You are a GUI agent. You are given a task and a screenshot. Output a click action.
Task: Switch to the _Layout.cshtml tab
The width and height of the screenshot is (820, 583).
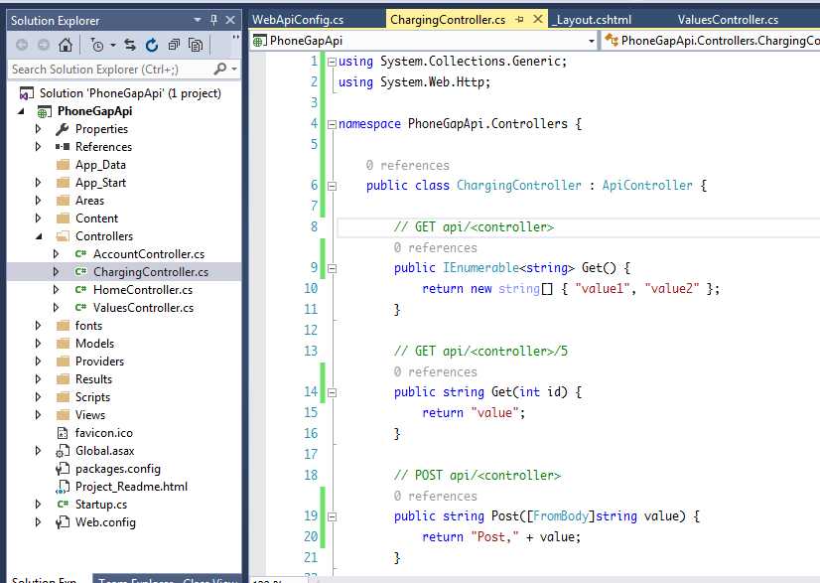[x=594, y=20]
